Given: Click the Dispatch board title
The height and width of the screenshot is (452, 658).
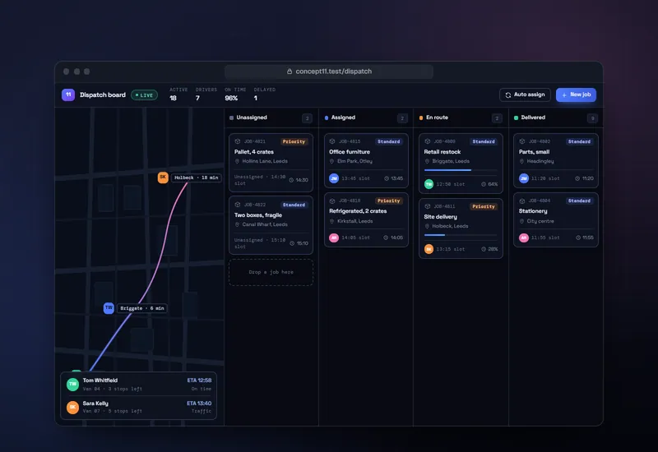Looking at the screenshot, I should (103, 95).
